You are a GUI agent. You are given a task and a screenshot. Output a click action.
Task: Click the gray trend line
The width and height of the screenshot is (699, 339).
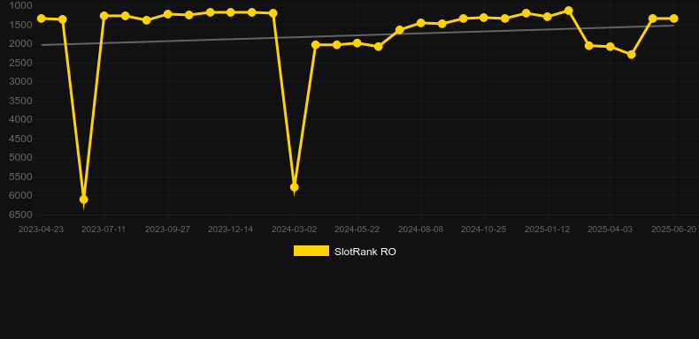click(x=357, y=35)
